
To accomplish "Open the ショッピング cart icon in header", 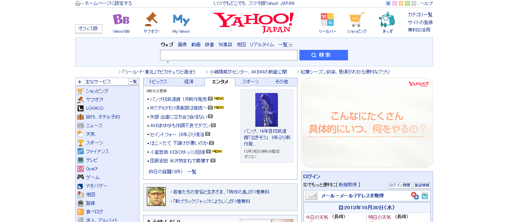I will point(357,19).
